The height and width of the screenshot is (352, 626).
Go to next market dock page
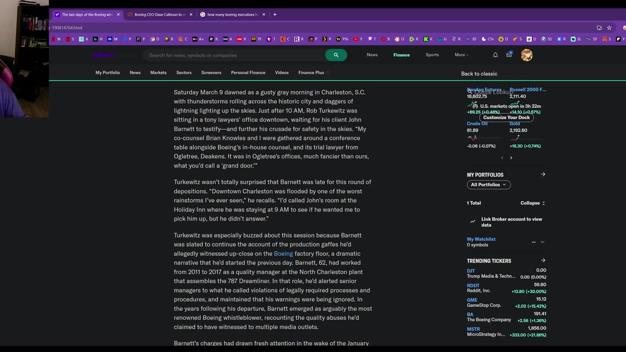click(x=511, y=158)
